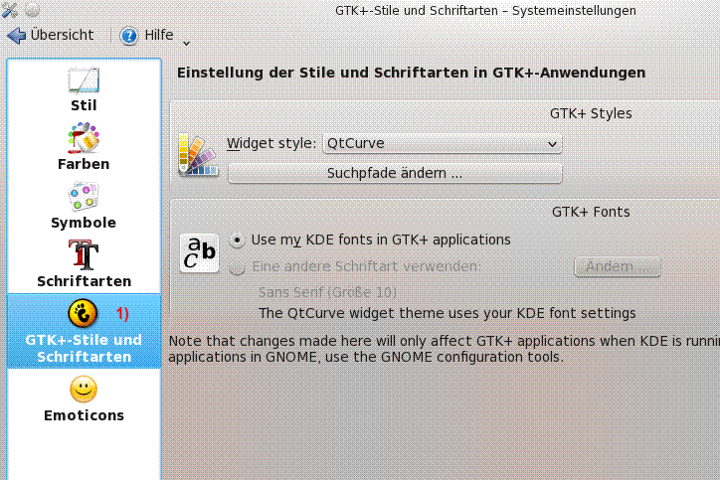Enable 'Use my KDE fonts in GTK+ applications'
Viewport: 720px width, 480px height.
(237, 240)
